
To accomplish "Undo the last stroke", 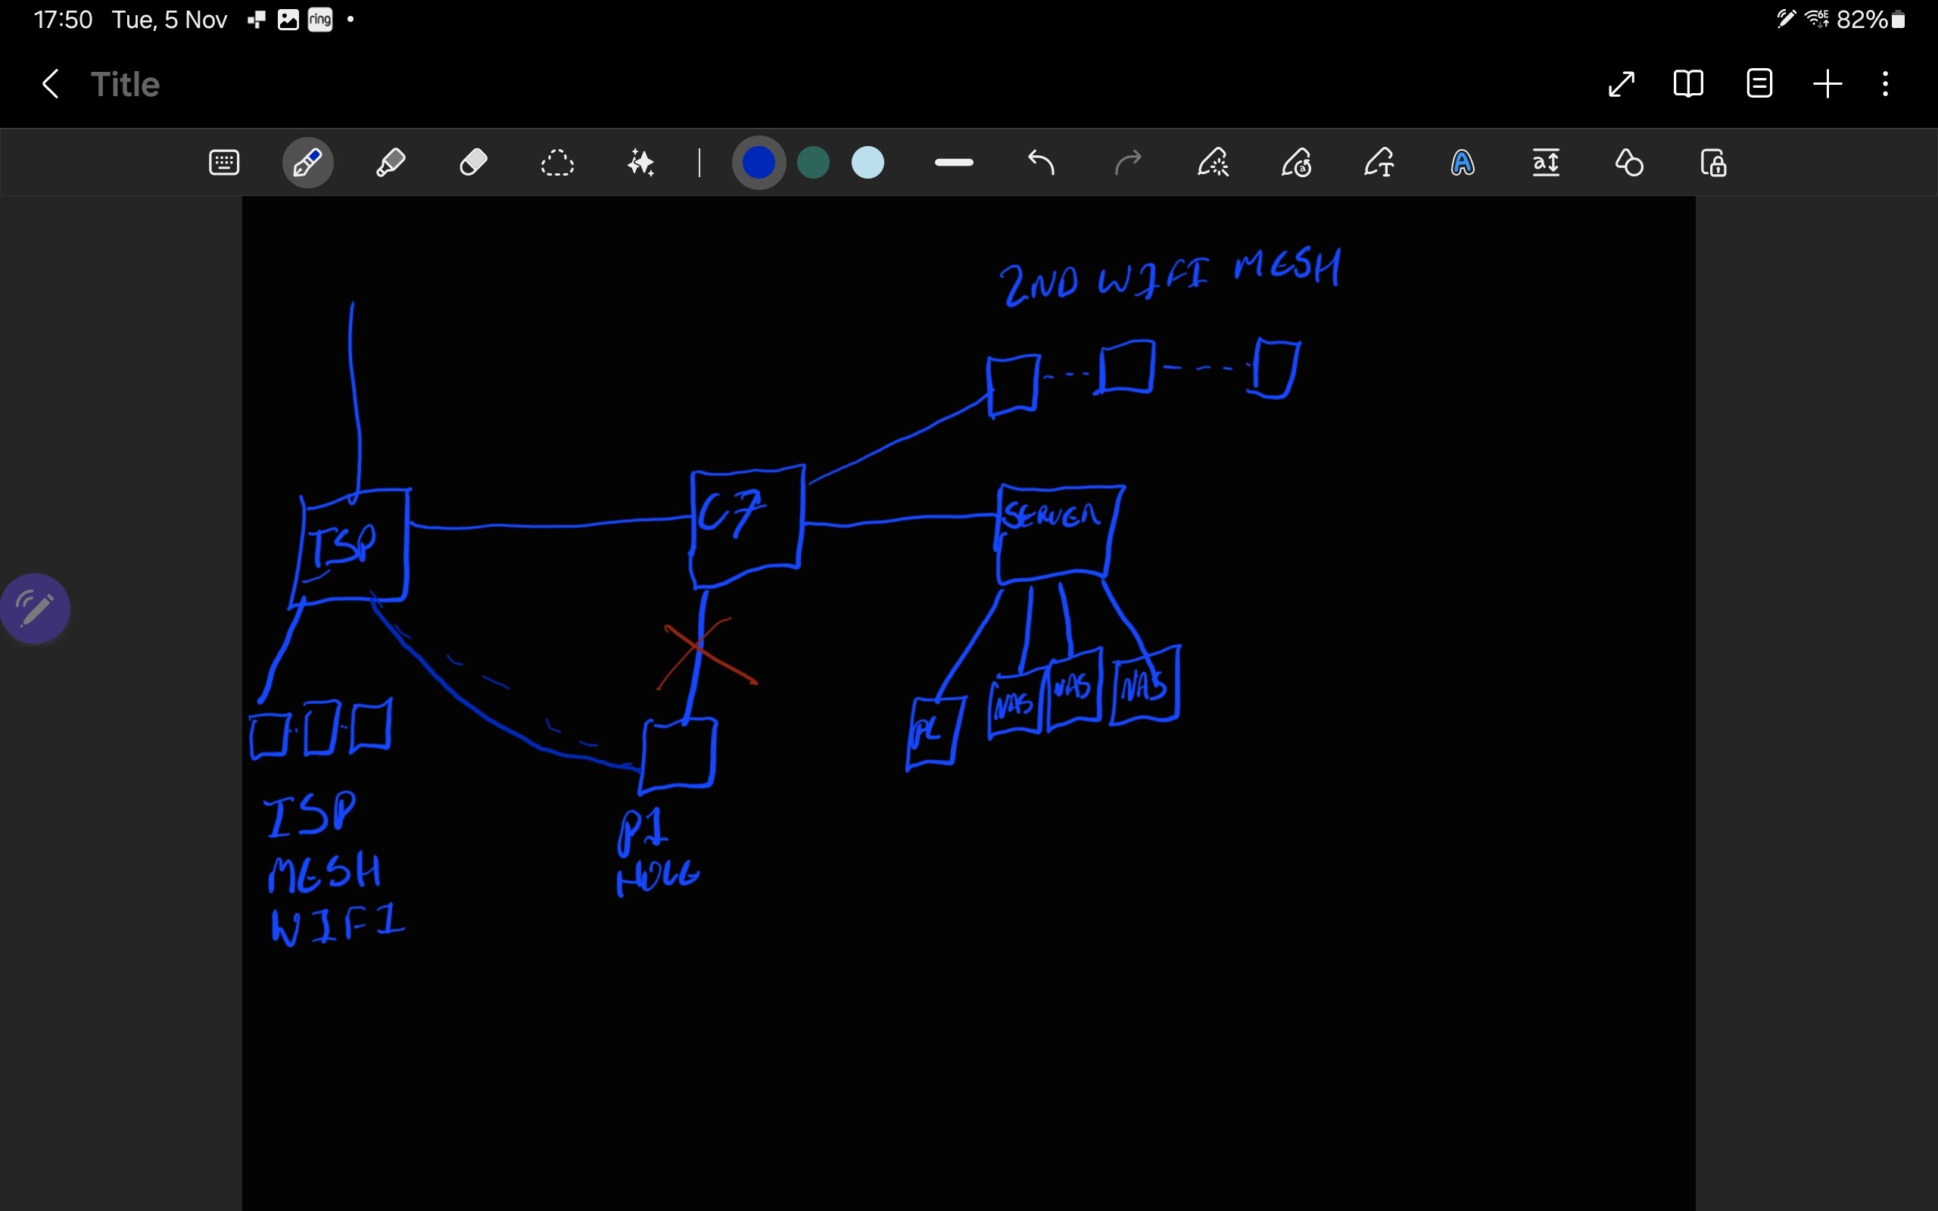I will (x=1041, y=163).
